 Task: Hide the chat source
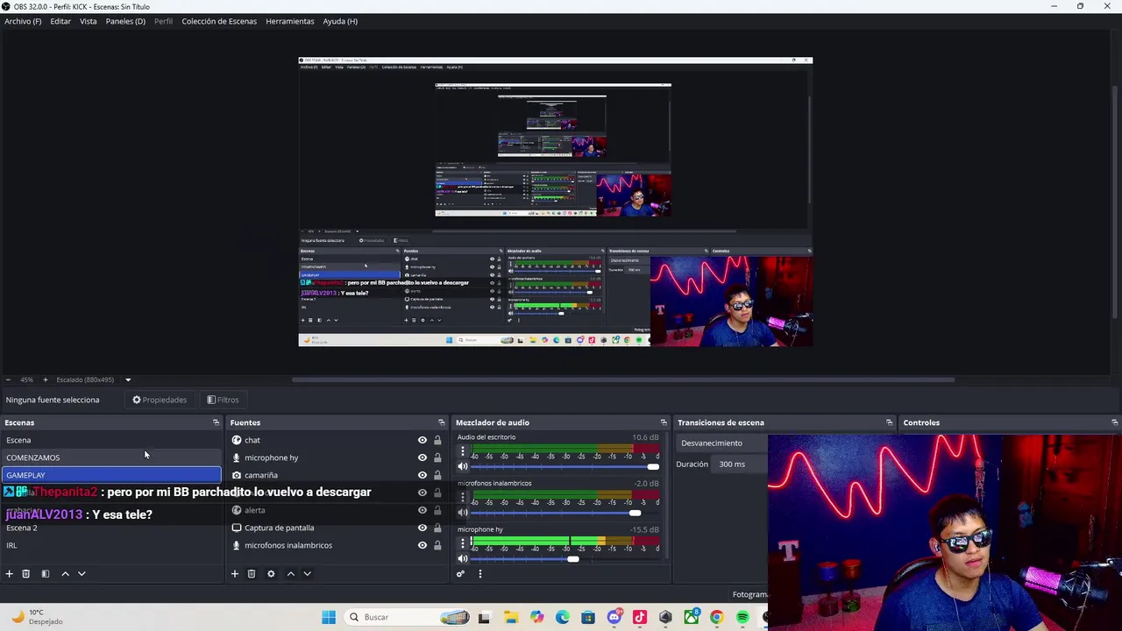[x=423, y=440]
